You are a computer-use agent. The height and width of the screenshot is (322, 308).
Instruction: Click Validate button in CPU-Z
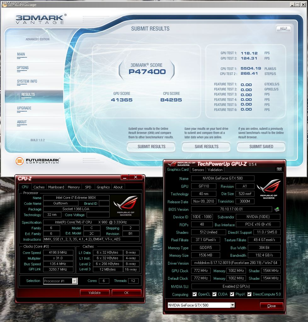pyautogui.click(x=94, y=293)
